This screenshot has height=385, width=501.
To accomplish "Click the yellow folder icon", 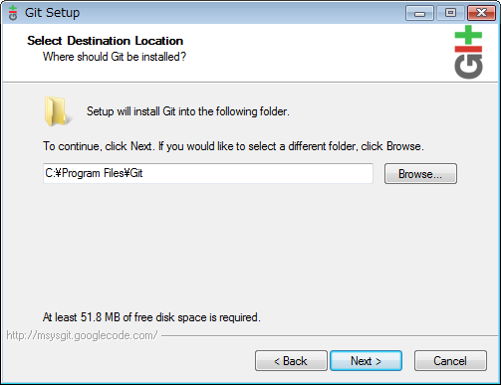I will pyautogui.click(x=57, y=111).
